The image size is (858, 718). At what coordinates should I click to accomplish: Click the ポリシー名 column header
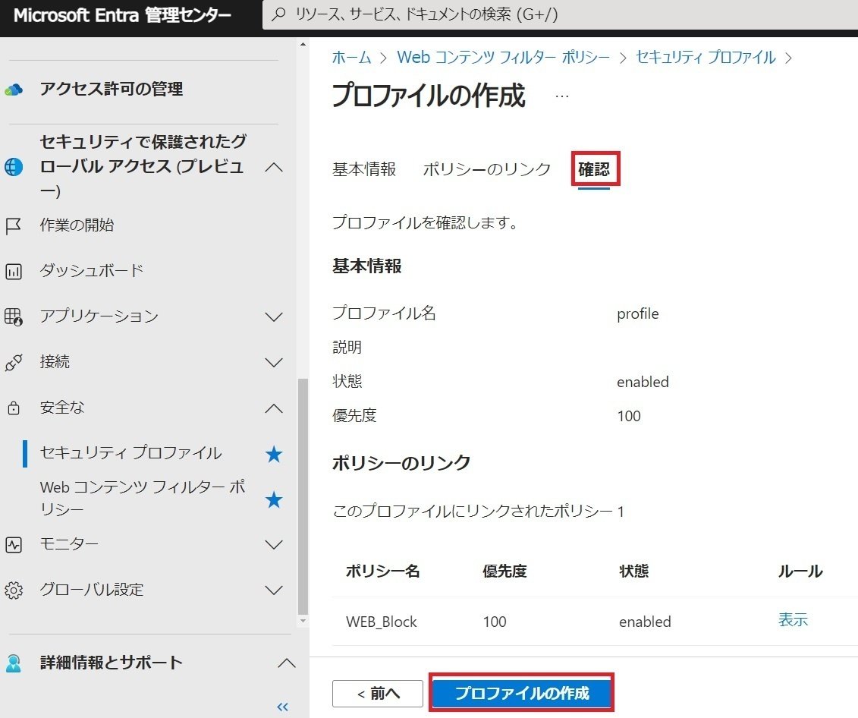point(382,572)
